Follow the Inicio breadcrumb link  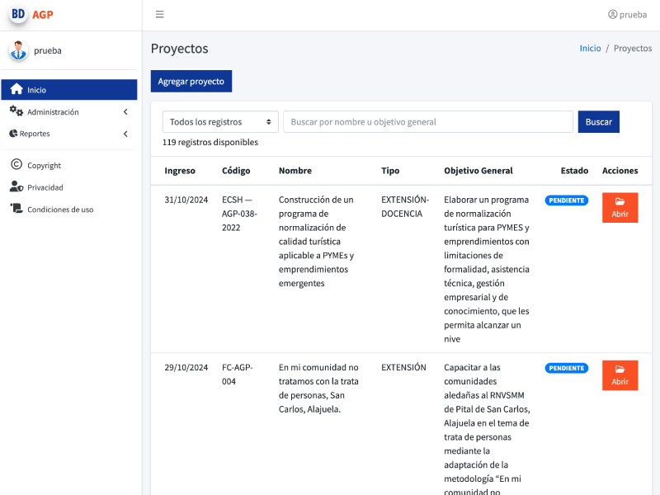pyautogui.click(x=590, y=49)
